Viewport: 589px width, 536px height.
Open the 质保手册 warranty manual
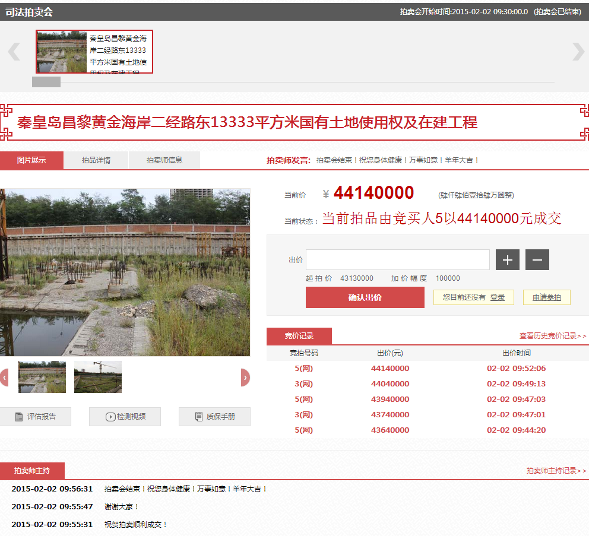214,417
